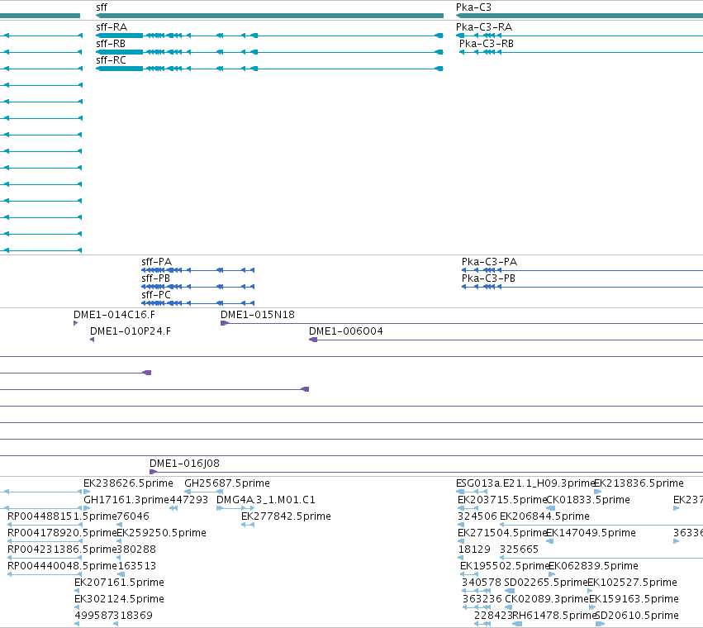The image size is (703, 628).
Task: Select the Pka-C3-RA transcript label
Action: coord(484,27)
